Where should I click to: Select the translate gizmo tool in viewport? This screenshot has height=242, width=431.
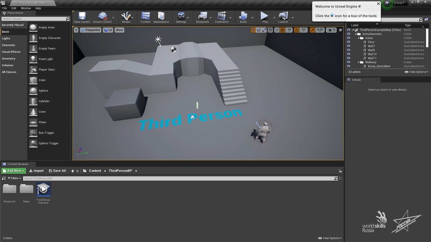tap(253, 30)
